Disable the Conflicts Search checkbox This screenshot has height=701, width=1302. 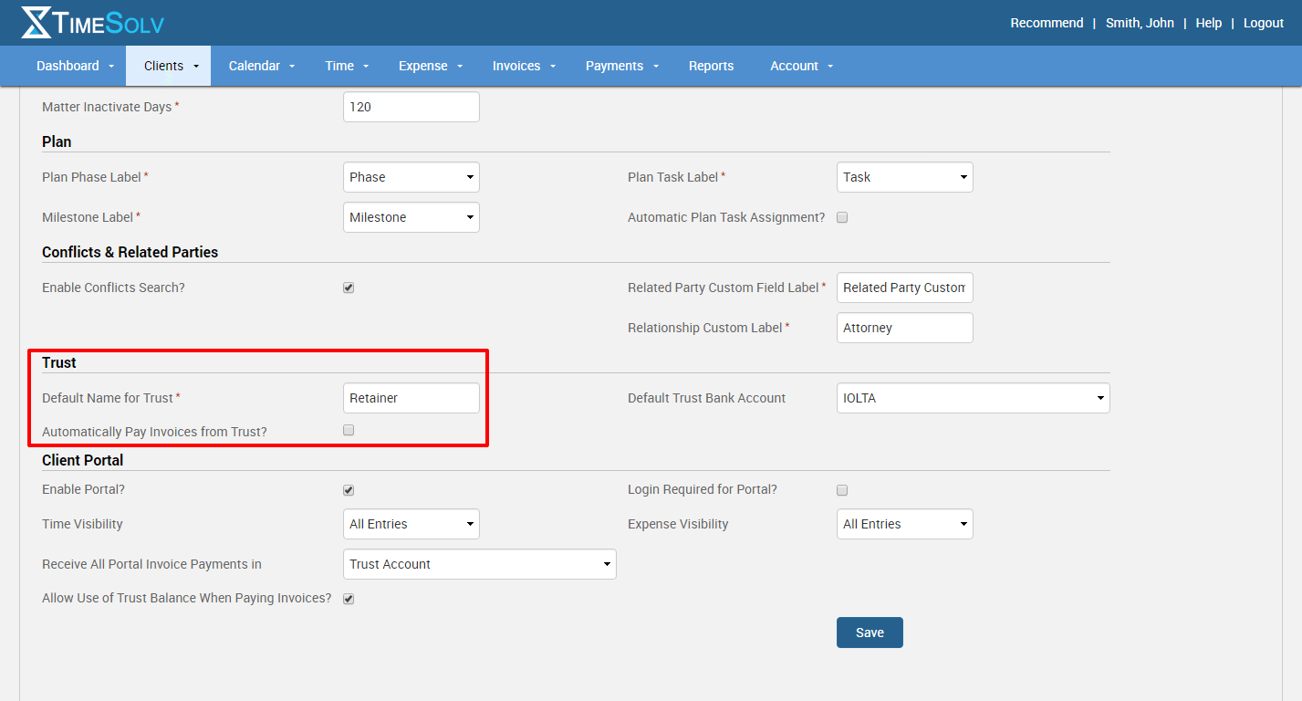coord(348,287)
